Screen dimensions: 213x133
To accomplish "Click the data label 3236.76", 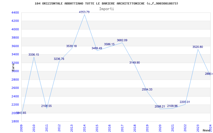I will 59,59.
